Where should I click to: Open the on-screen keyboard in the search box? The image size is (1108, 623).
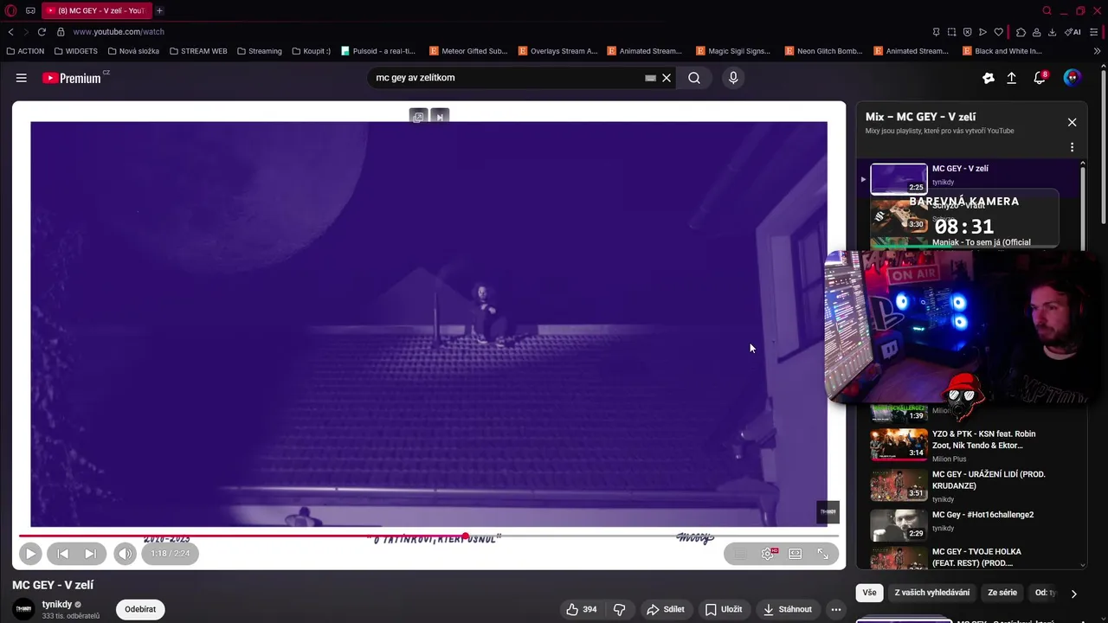[x=650, y=78]
